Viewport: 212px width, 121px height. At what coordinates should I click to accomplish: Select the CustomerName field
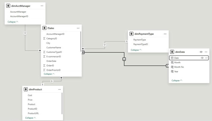54,48
